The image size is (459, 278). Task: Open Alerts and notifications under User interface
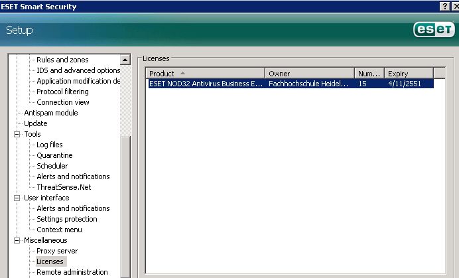click(x=73, y=208)
